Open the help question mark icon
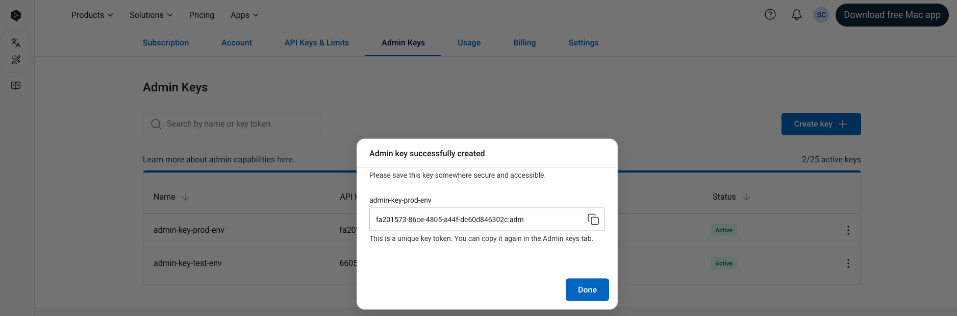 click(770, 15)
